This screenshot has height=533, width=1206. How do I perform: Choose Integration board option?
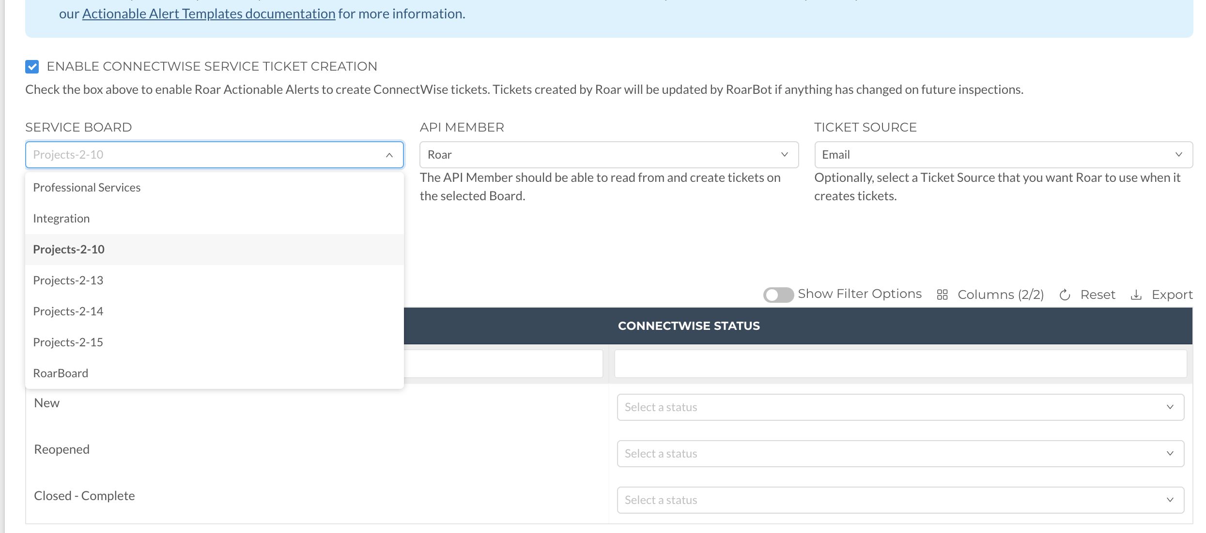[x=62, y=219]
